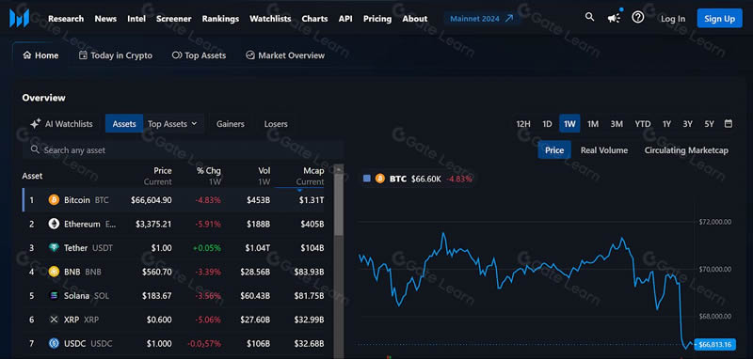The width and height of the screenshot is (753, 359).
Task: Toggle the BTC blue series color swatch
Action: pyautogui.click(x=367, y=179)
